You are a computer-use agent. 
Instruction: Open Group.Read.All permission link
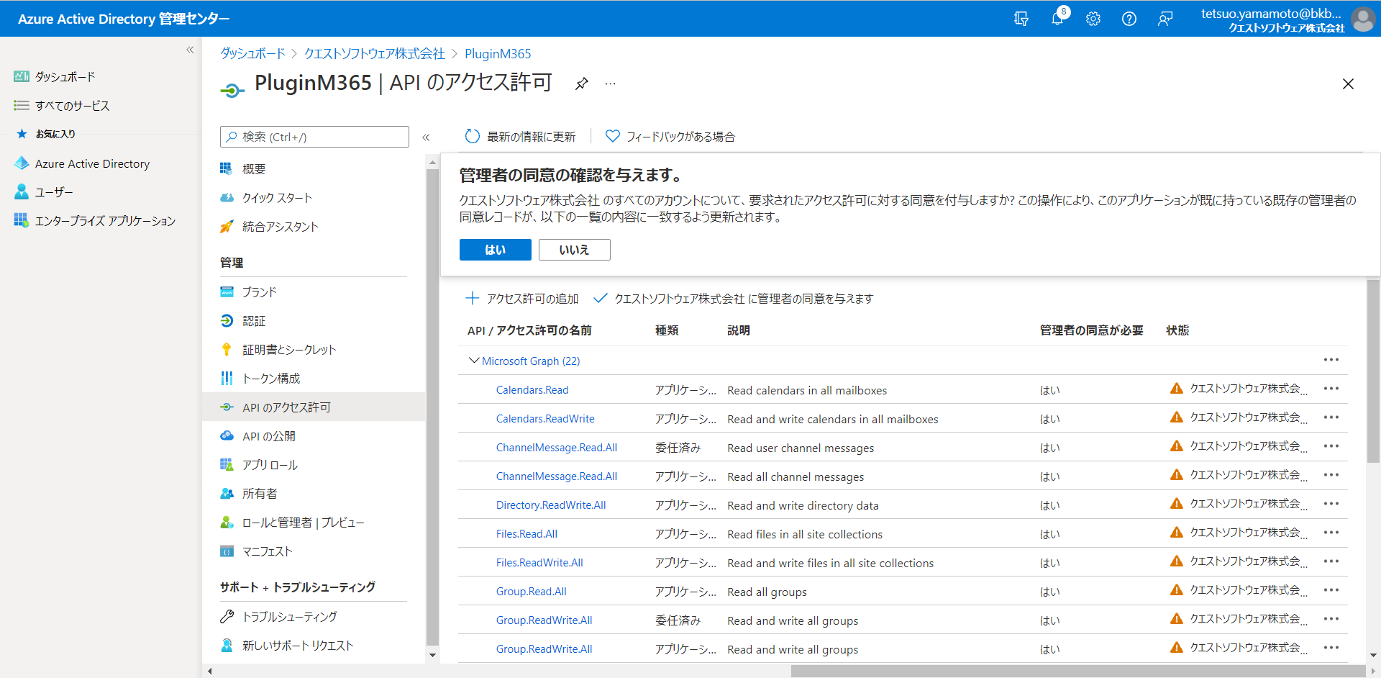pos(532,591)
